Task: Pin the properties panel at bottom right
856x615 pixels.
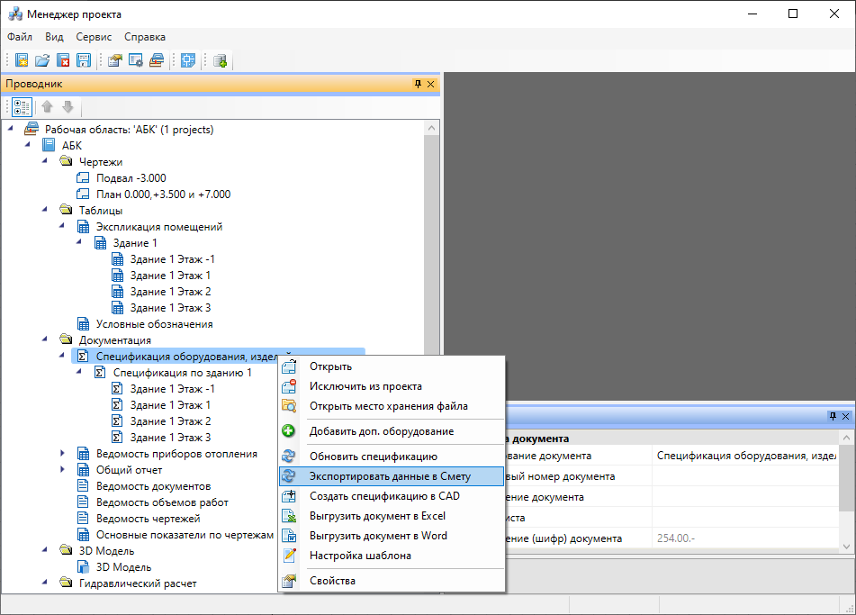Action: coord(833,416)
